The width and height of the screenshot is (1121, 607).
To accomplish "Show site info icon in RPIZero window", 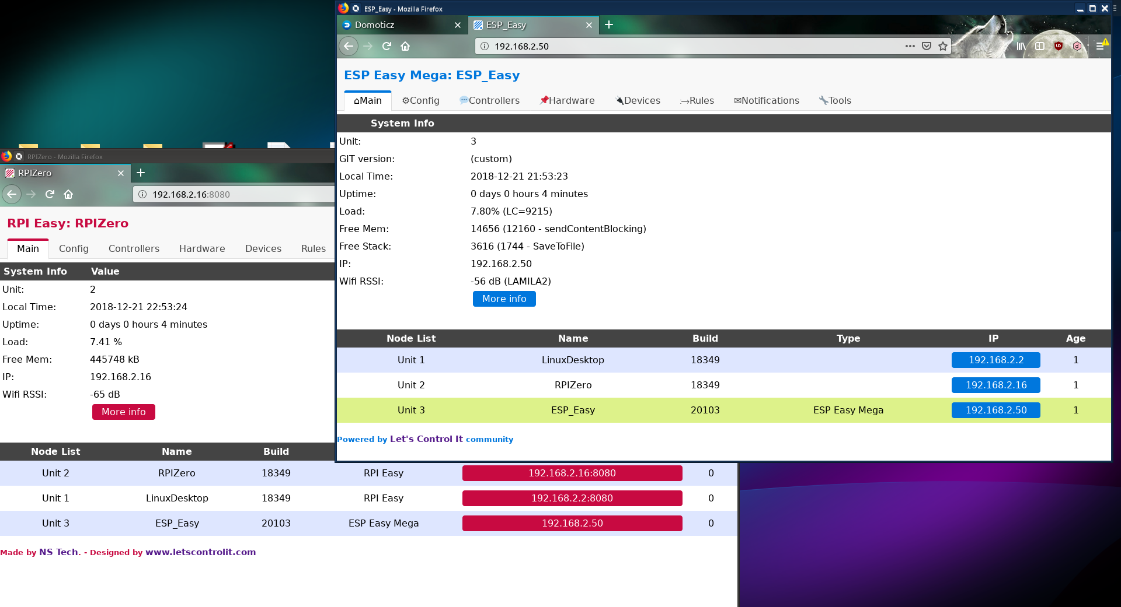I will pos(142,194).
